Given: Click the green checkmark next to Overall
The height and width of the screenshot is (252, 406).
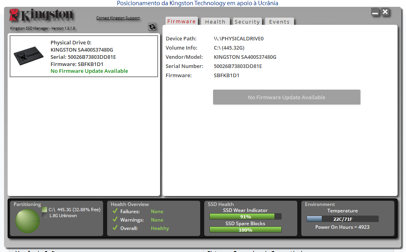Looking at the screenshot, I should tap(115, 228).
